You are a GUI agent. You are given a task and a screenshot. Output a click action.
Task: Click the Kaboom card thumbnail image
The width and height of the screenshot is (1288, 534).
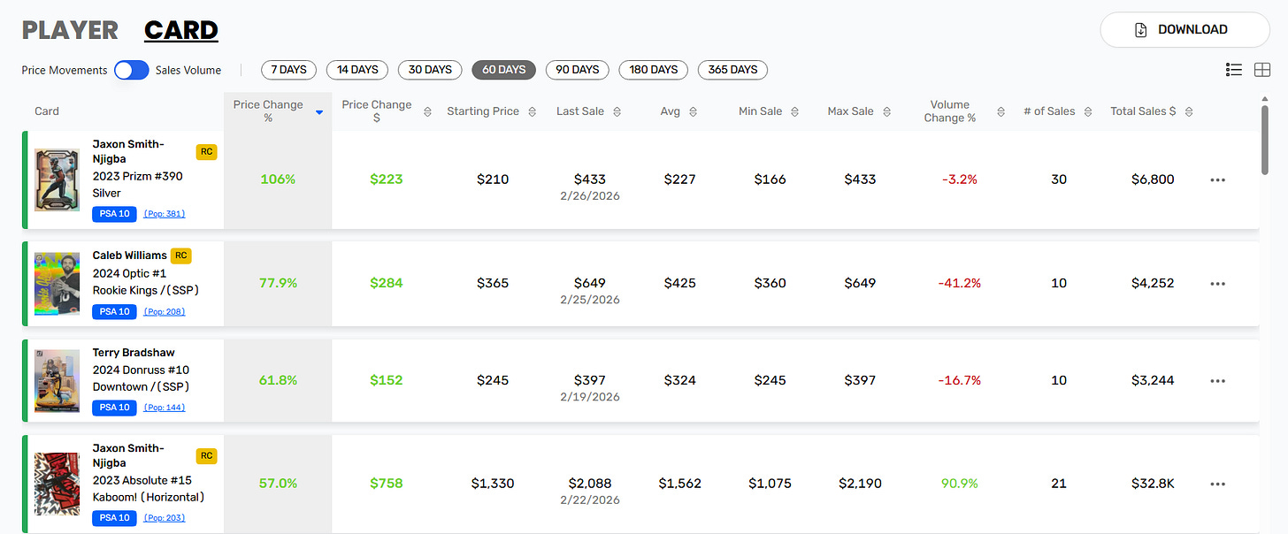click(x=57, y=484)
